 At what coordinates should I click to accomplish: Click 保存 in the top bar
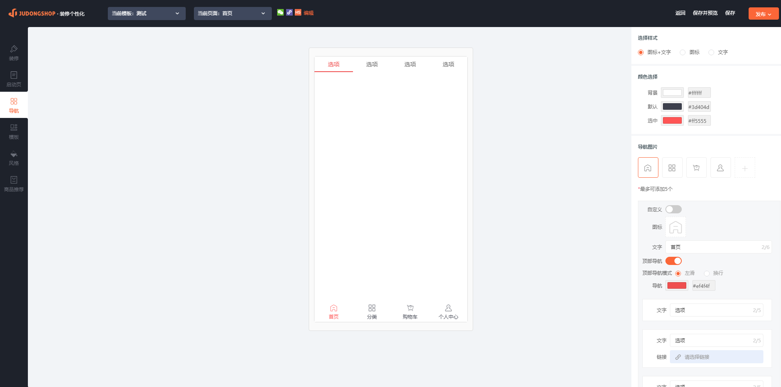click(x=730, y=13)
